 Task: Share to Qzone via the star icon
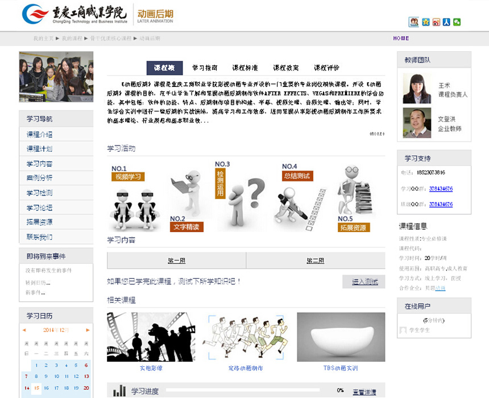[425, 22]
